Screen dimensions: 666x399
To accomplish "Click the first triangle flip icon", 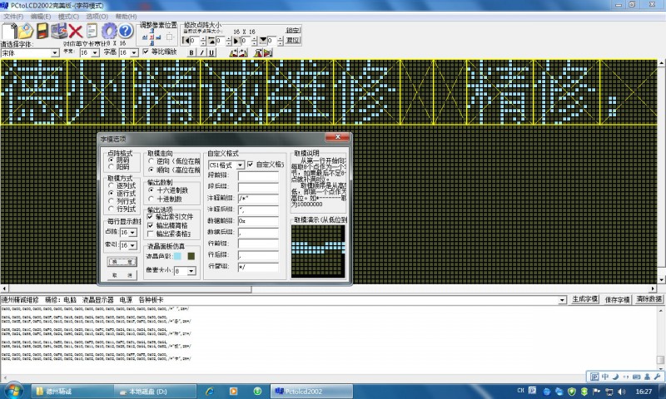I will (x=233, y=52).
